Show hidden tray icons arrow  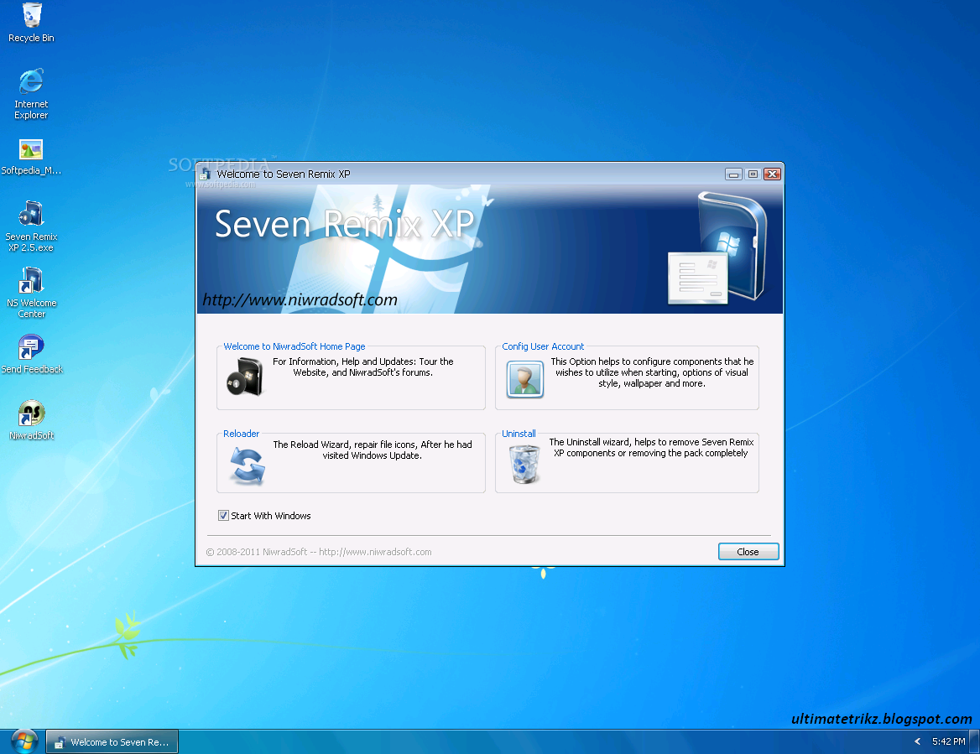click(x=917, y=741)
